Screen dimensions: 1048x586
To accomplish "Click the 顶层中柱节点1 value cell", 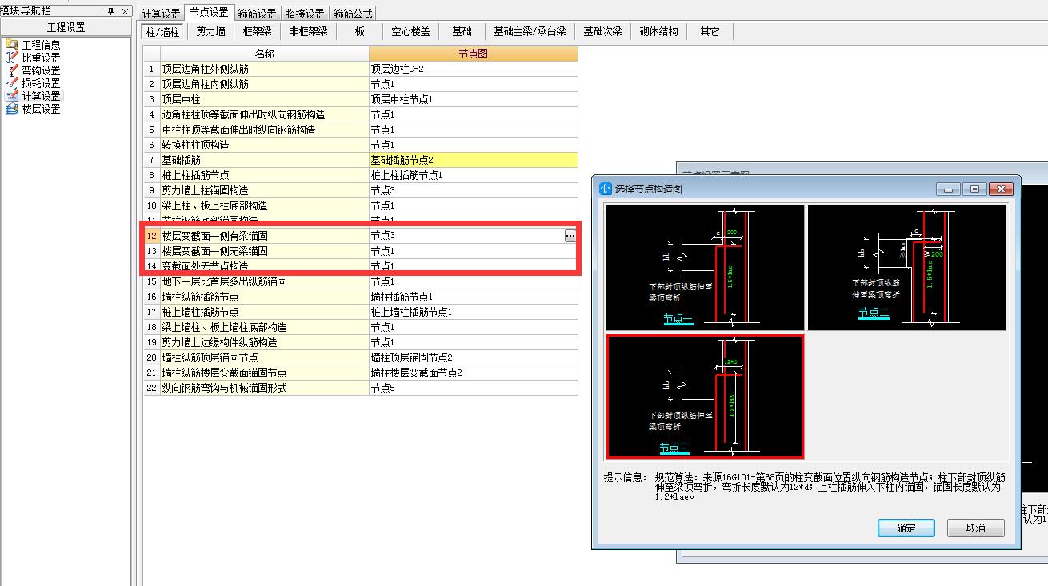I will click(x=473, y=99).
